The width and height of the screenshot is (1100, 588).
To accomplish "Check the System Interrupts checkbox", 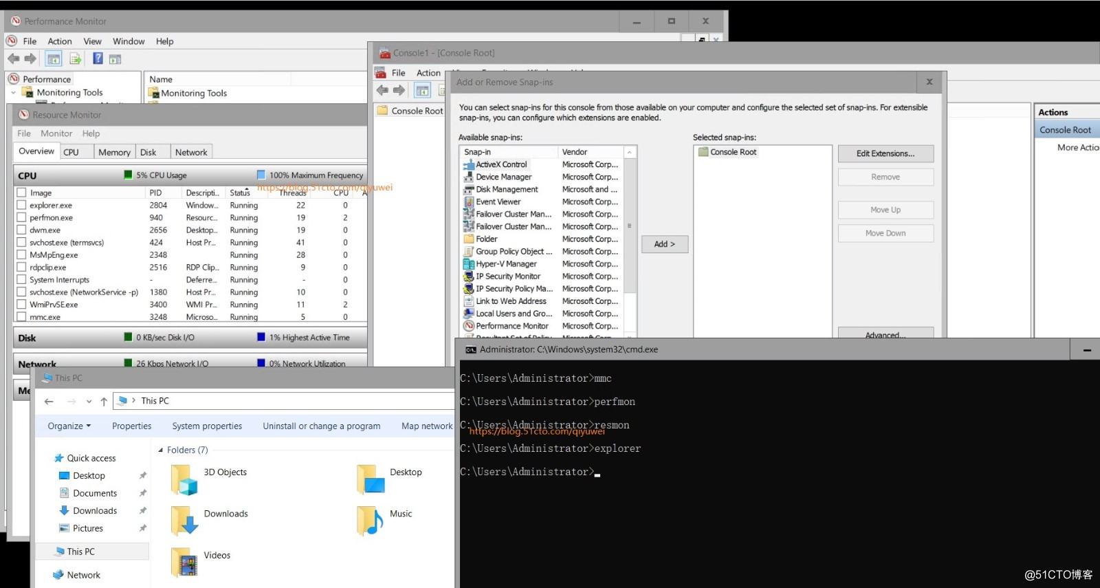I will pos(21,279).
